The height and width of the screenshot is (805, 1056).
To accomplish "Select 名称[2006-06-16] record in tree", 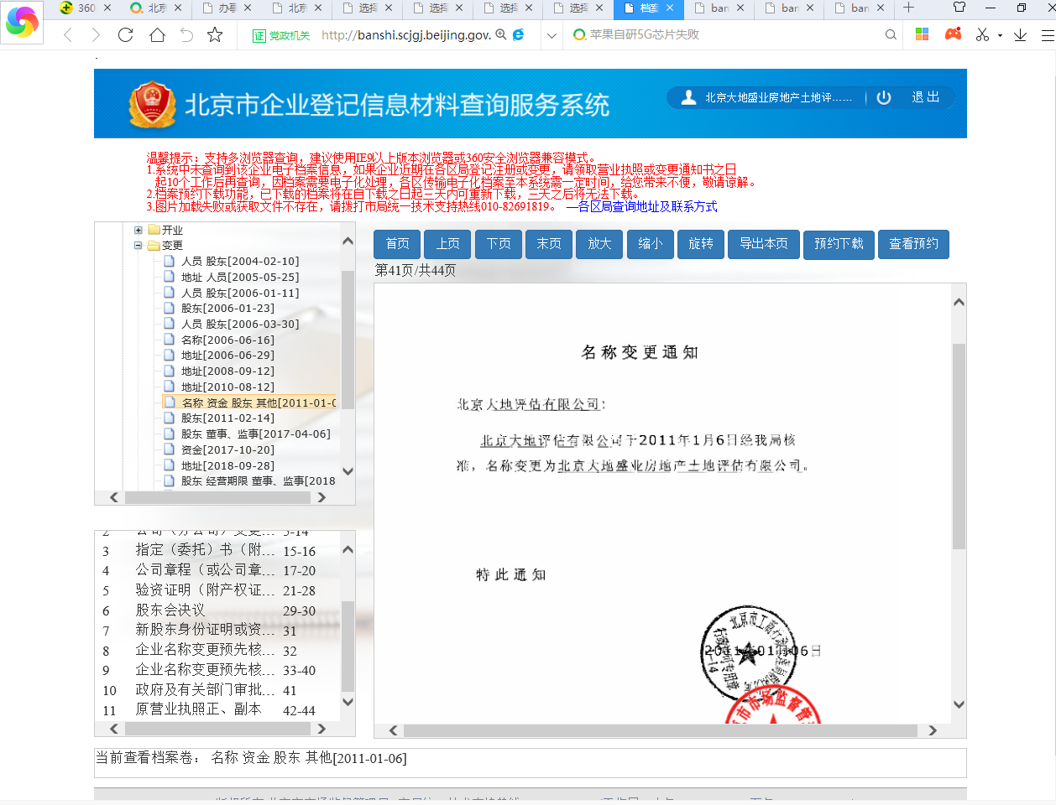I will [227, 340].
